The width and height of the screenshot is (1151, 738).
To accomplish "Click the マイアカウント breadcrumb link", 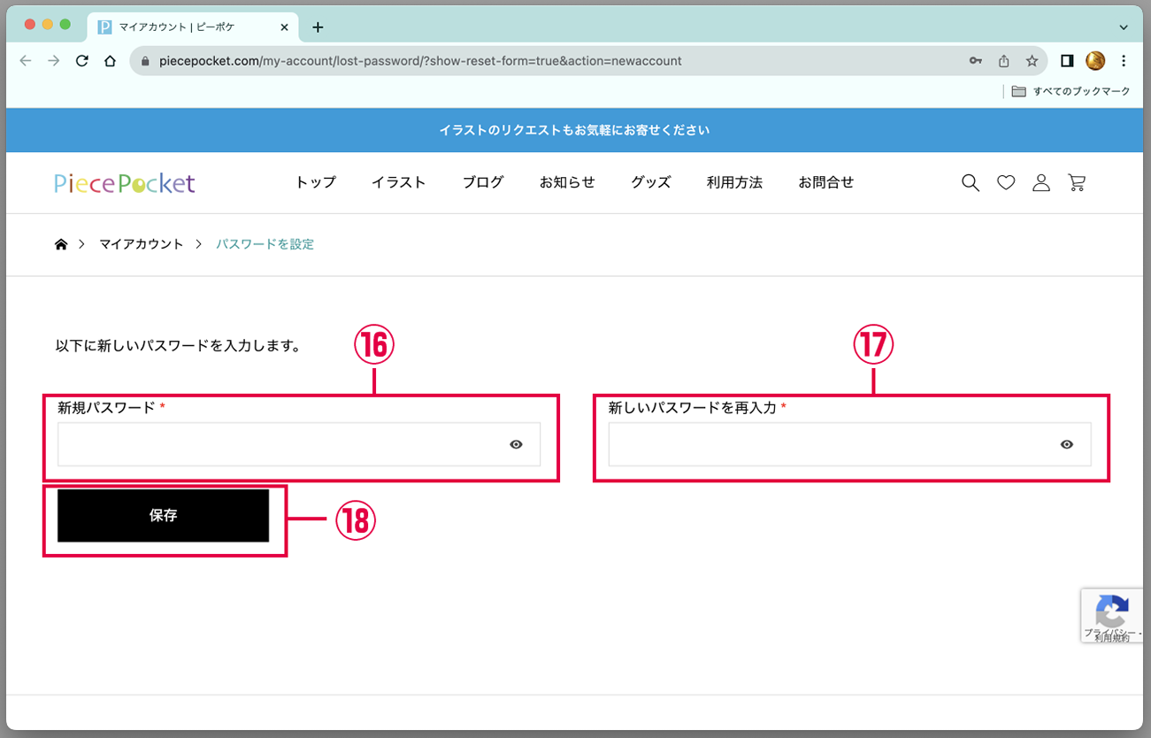I will point(141,244).
